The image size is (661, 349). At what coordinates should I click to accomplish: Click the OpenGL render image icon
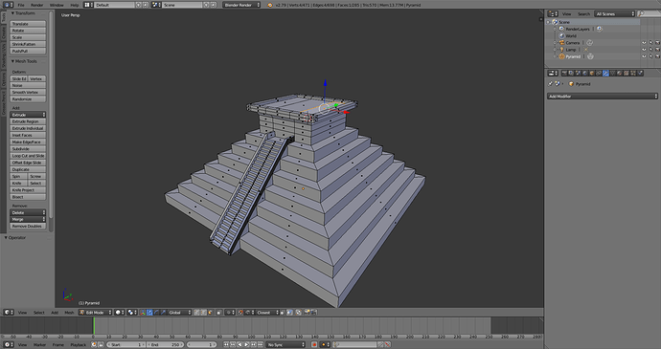tap(308, 313)
